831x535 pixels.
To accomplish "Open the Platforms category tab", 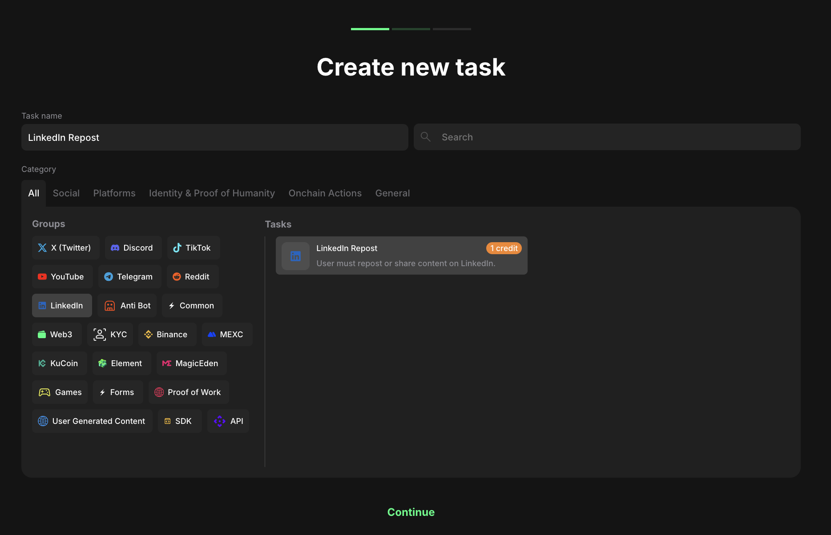I will click(114, 193).
